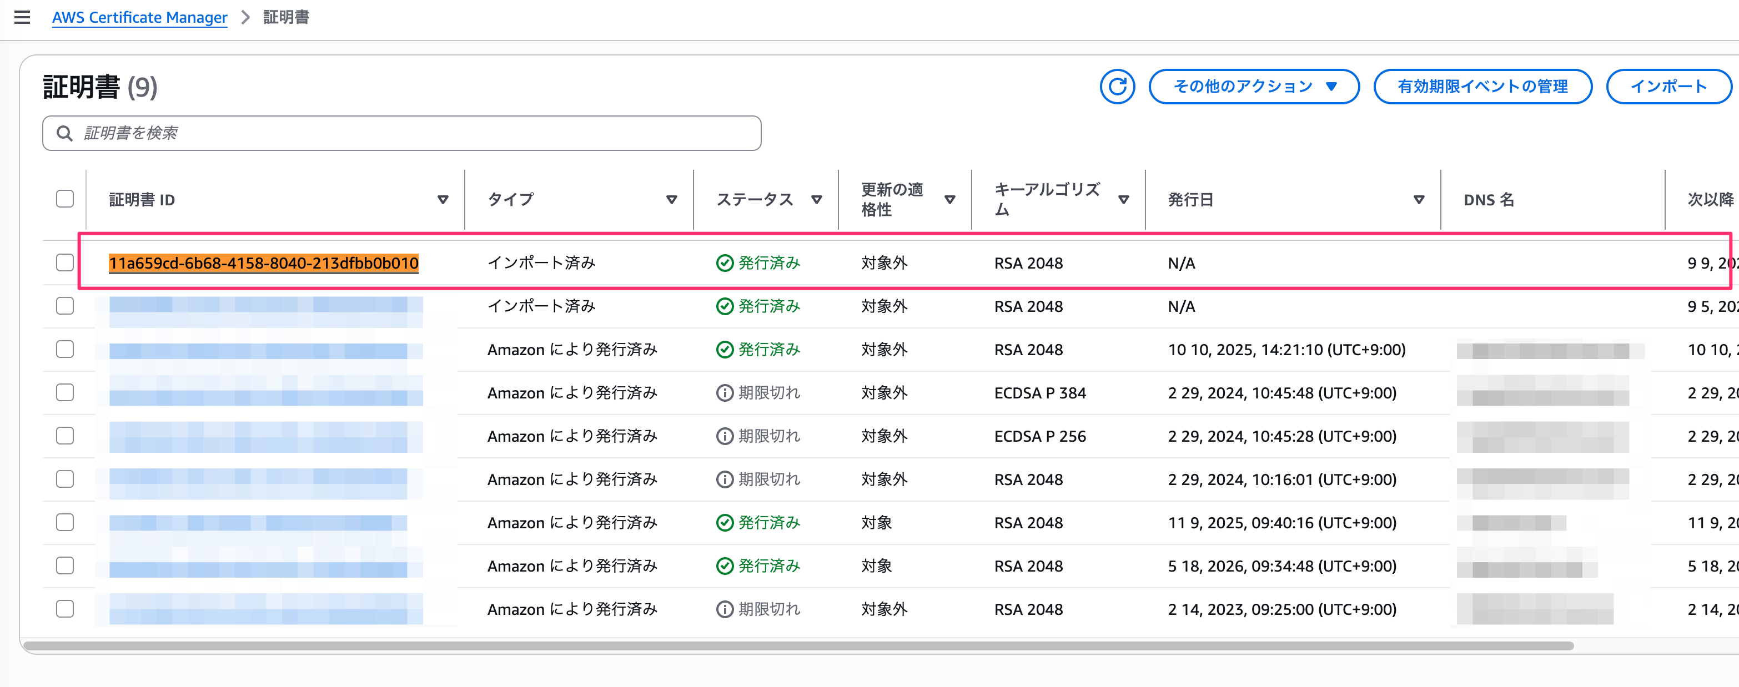Sort by 証明書 ID column arrow
Viewport: 1739px width, 687px height.
pos(443,200)
